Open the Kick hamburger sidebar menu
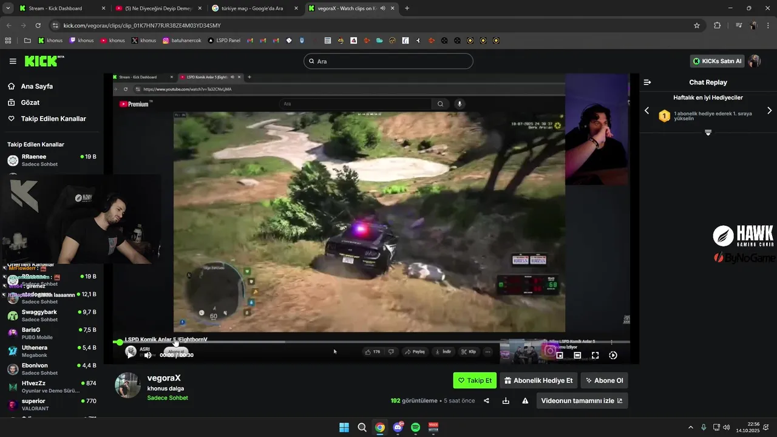 click(x=13, y=61)
